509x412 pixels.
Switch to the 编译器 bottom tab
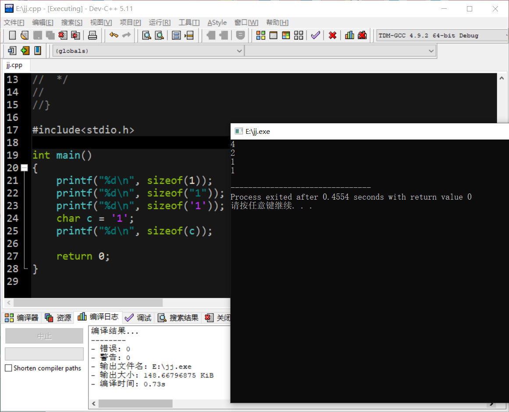[x=22, y=318]
